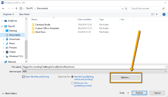This screenshot has height=97, width=168.
Task: Select the Camtasia Studio folder icon
Action: (33, 25)
